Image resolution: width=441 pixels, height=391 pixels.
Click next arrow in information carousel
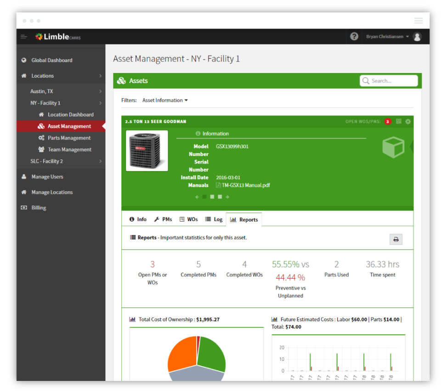pyautogui.click(x=227, y=197)
